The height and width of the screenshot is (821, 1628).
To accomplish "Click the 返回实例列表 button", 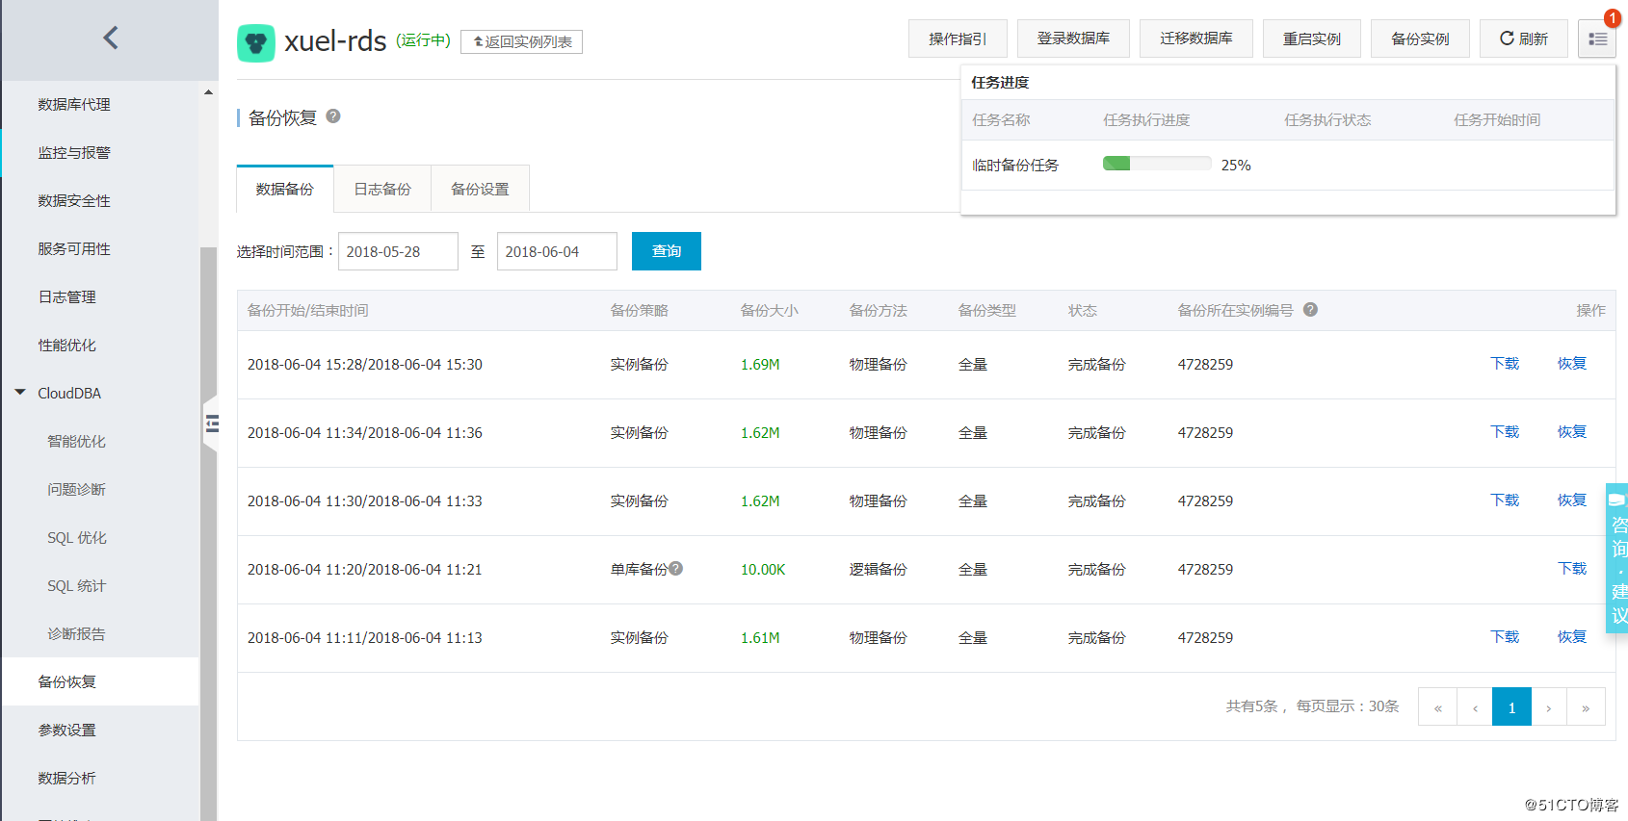I will click(x=522, y=41).
